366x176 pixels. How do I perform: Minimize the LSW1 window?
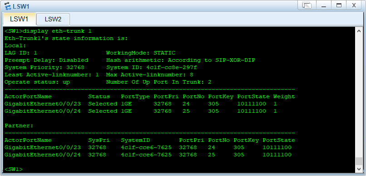(x=323, y=5)
